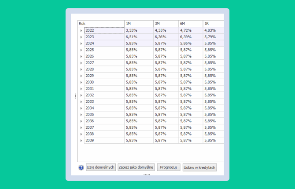The image size is (295, 189).
Task: Select the 4,72% cell for 2022
Action: coord(191,30)
